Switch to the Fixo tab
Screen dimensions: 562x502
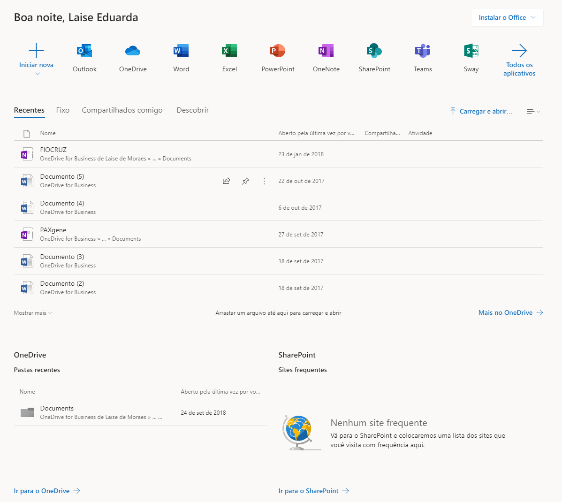tap(63, 110)
